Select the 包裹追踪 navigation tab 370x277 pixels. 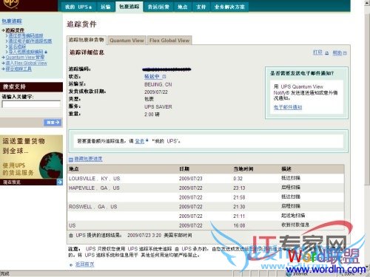pos(129,7)
